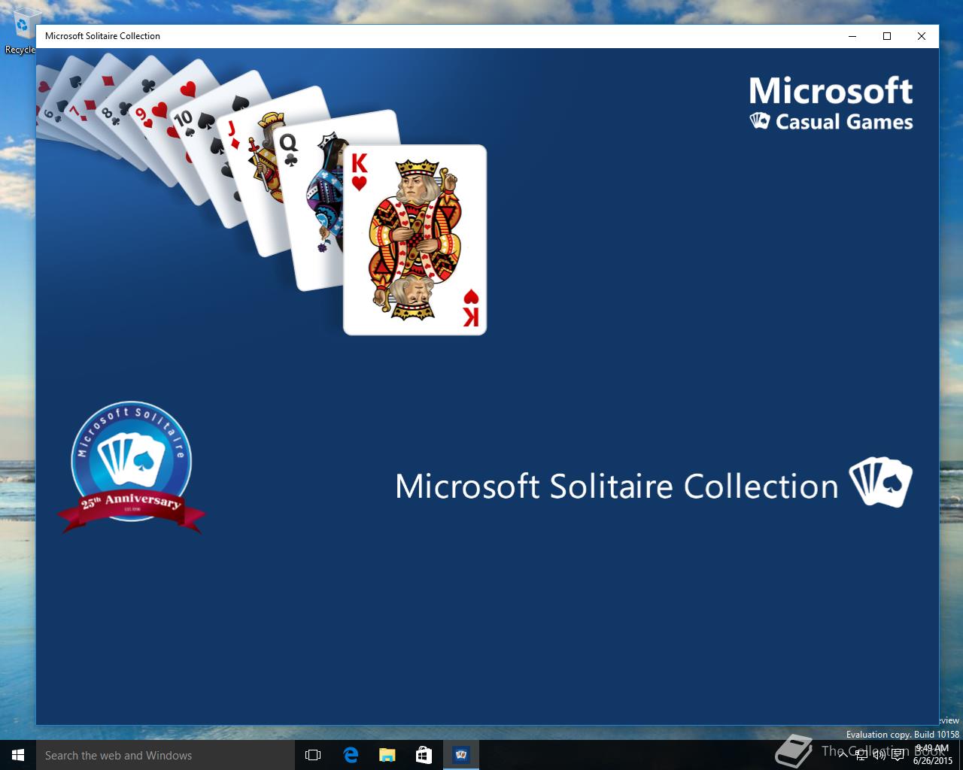Open the Windows Store taskbar icon
The width and height of the screenshot is (963, 770).
click(x=424, y=755)
